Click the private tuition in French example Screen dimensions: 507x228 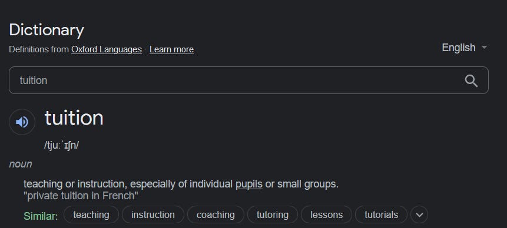click(x=81, y=196)
